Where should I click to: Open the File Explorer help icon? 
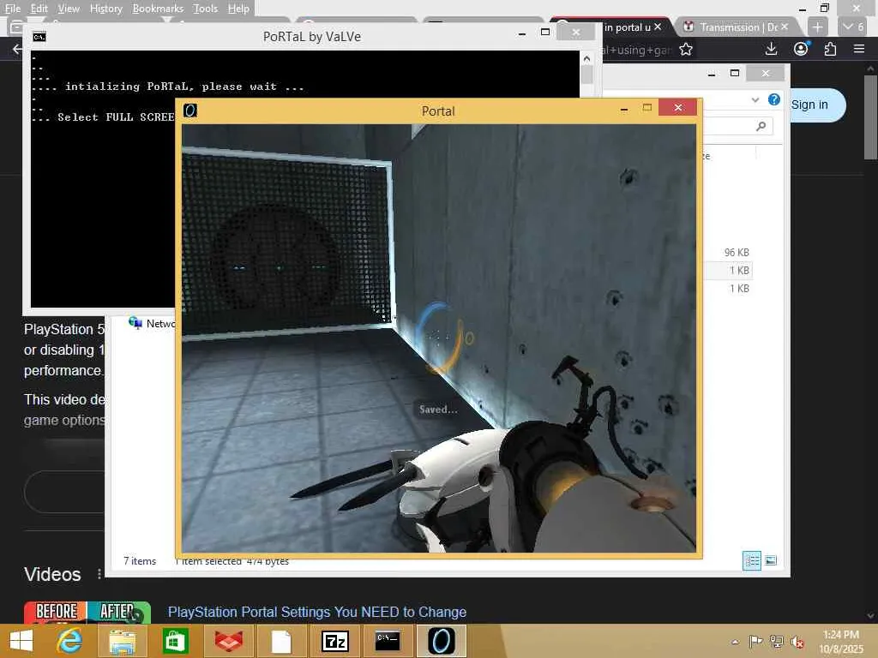[x=774, y=99]
